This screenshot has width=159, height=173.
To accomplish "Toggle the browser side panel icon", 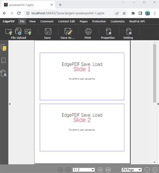I will (x=140, y=13).
